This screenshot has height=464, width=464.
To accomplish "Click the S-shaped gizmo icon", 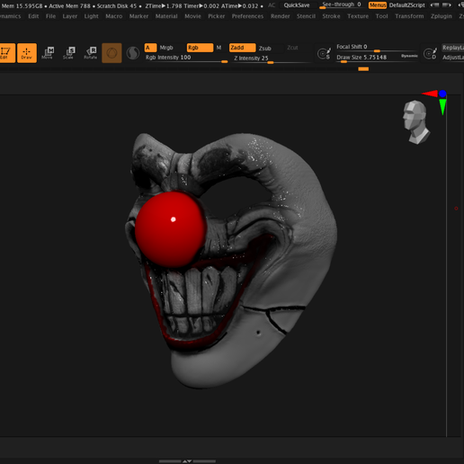I will 133,53.
